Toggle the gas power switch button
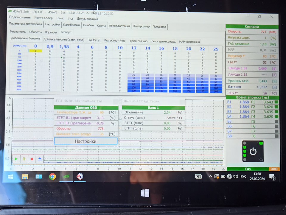This screenshot has height=215, width=286. click(x=253, y=151)
